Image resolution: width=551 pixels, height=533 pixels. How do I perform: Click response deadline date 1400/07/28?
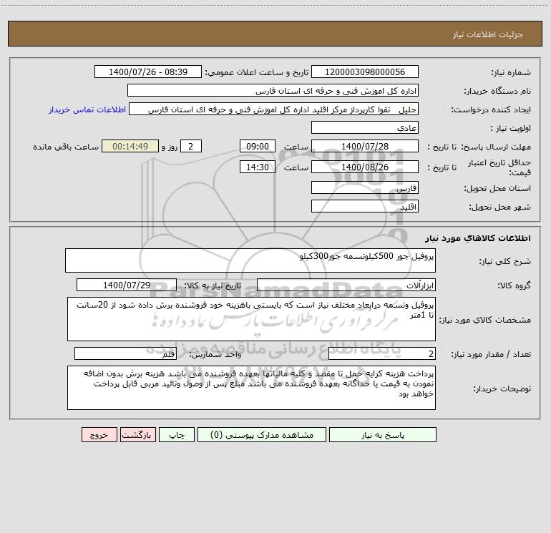365,146
